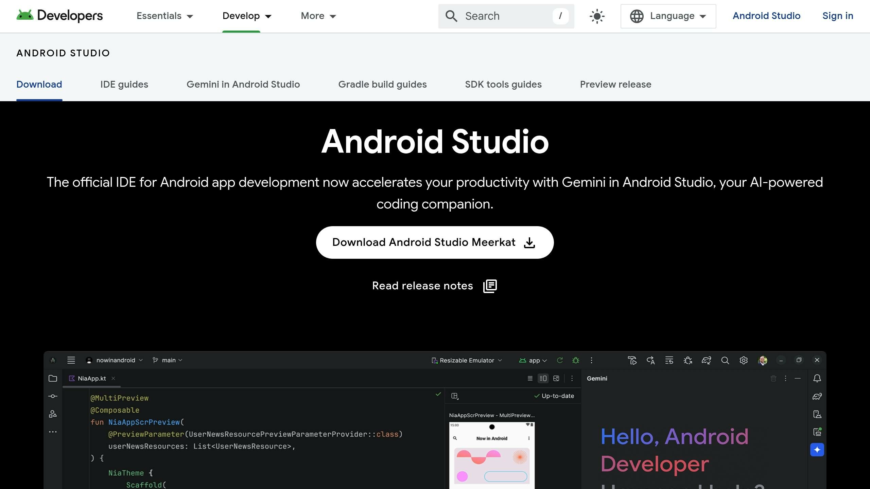Screen dimensions: 870x489
Task: Open the Develop dropdown menu
Action: tap(247, 16)
